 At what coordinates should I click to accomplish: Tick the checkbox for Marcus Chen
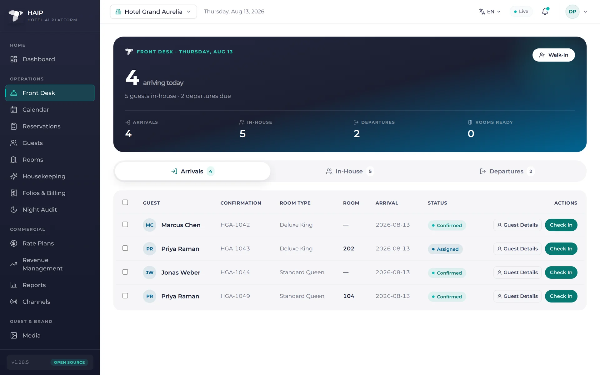(125, 224)
